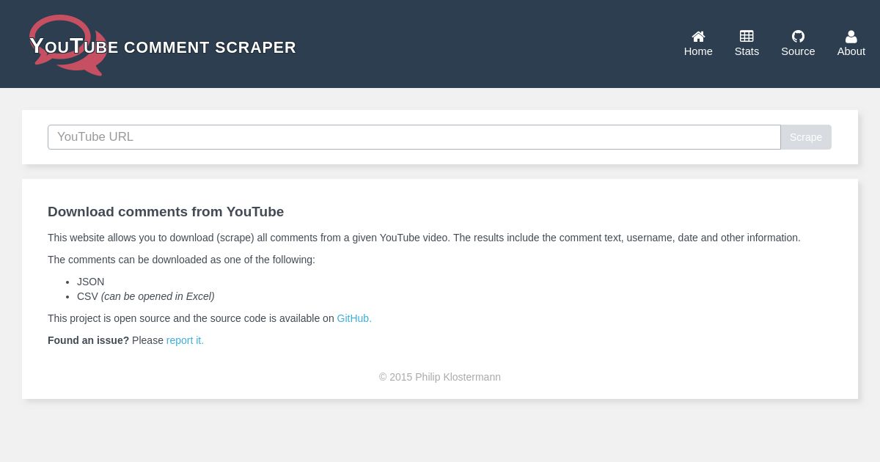Open the Home menu label
This screenshot has height=462, width=880.
pyautogui.click(x=698, y=51)
